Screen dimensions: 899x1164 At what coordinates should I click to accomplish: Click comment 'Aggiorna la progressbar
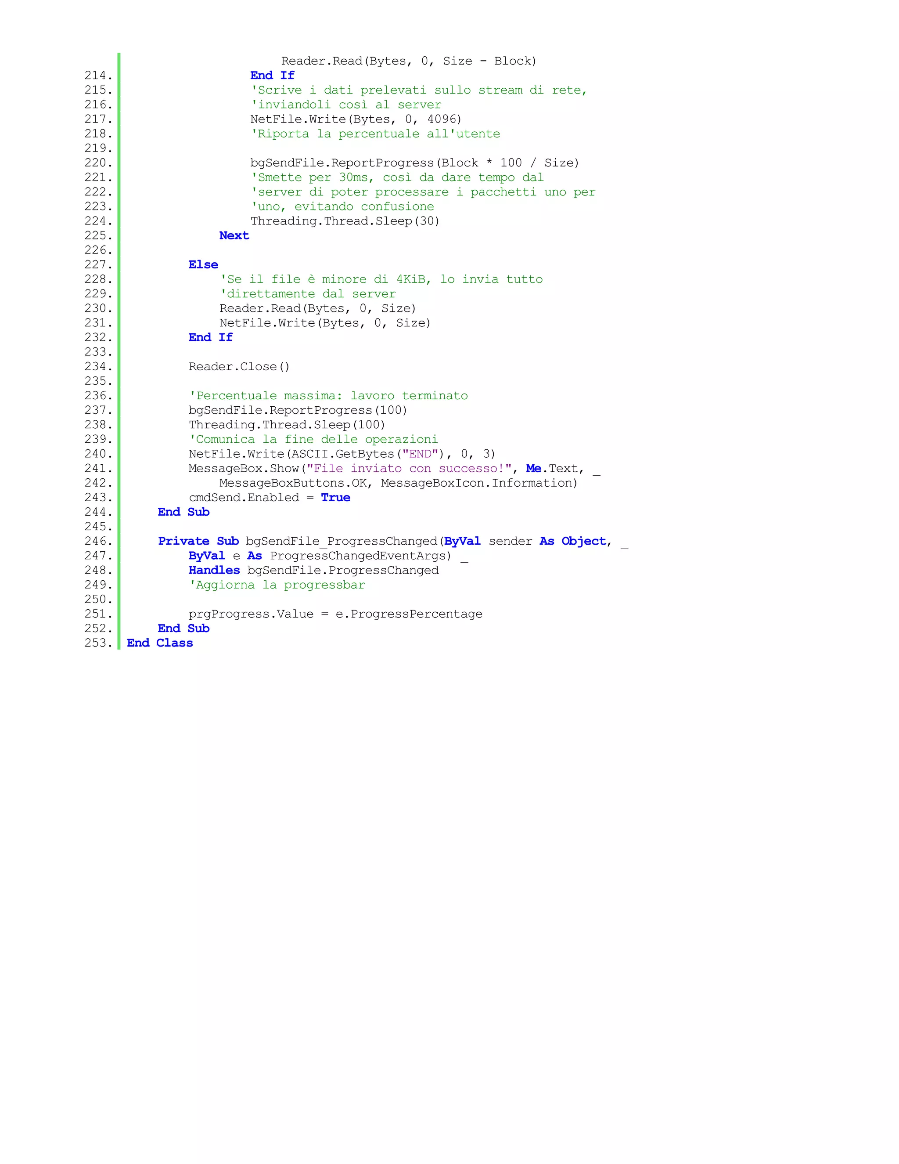pyautogui.click(x=277, y=585)
